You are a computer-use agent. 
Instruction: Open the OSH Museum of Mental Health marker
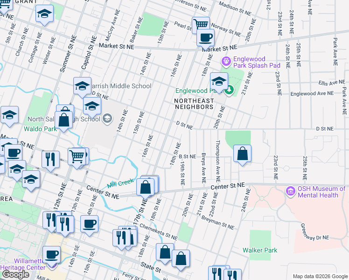[x=291, y=191]
